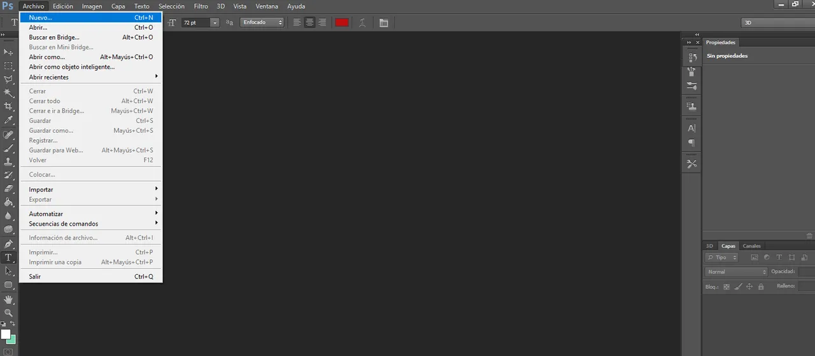Image resolution: width=815 pixels, height=356 pixels.
Task: Open the Character panel icon
Action: 691,128
